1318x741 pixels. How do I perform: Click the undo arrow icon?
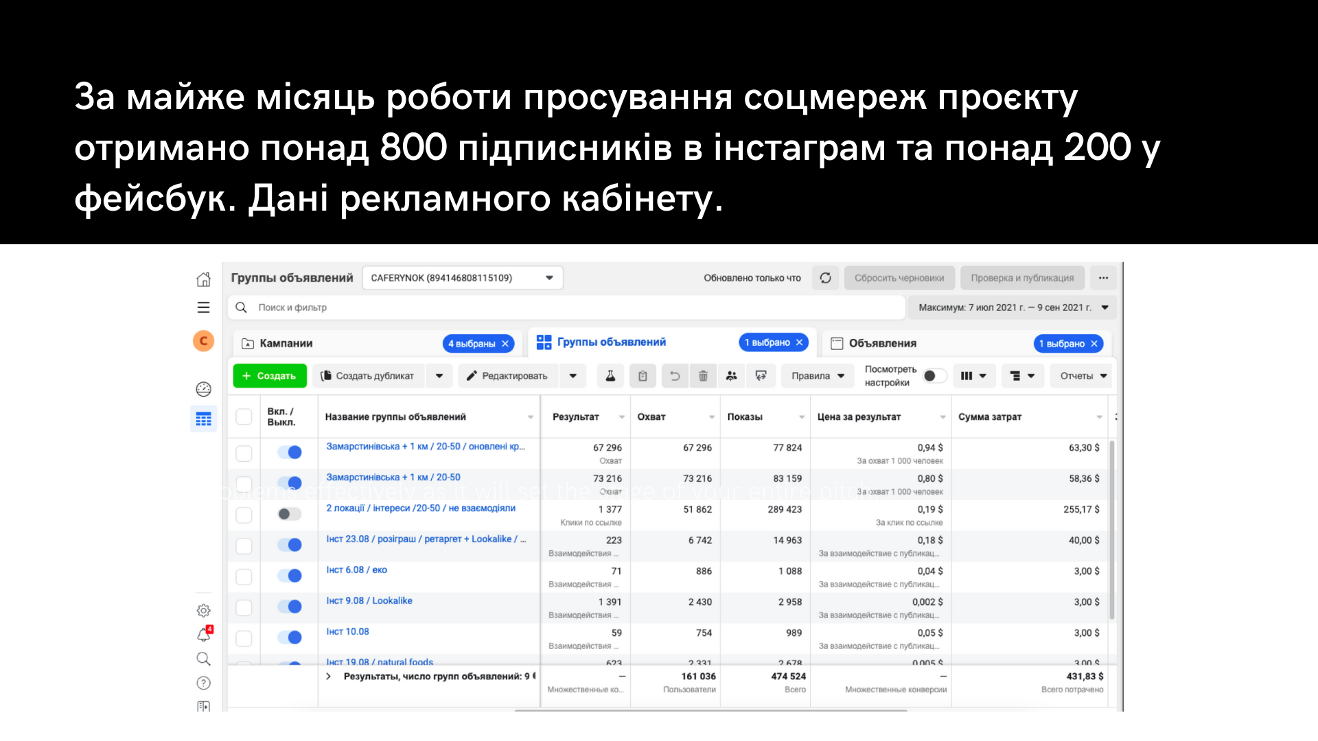[675, 375]
